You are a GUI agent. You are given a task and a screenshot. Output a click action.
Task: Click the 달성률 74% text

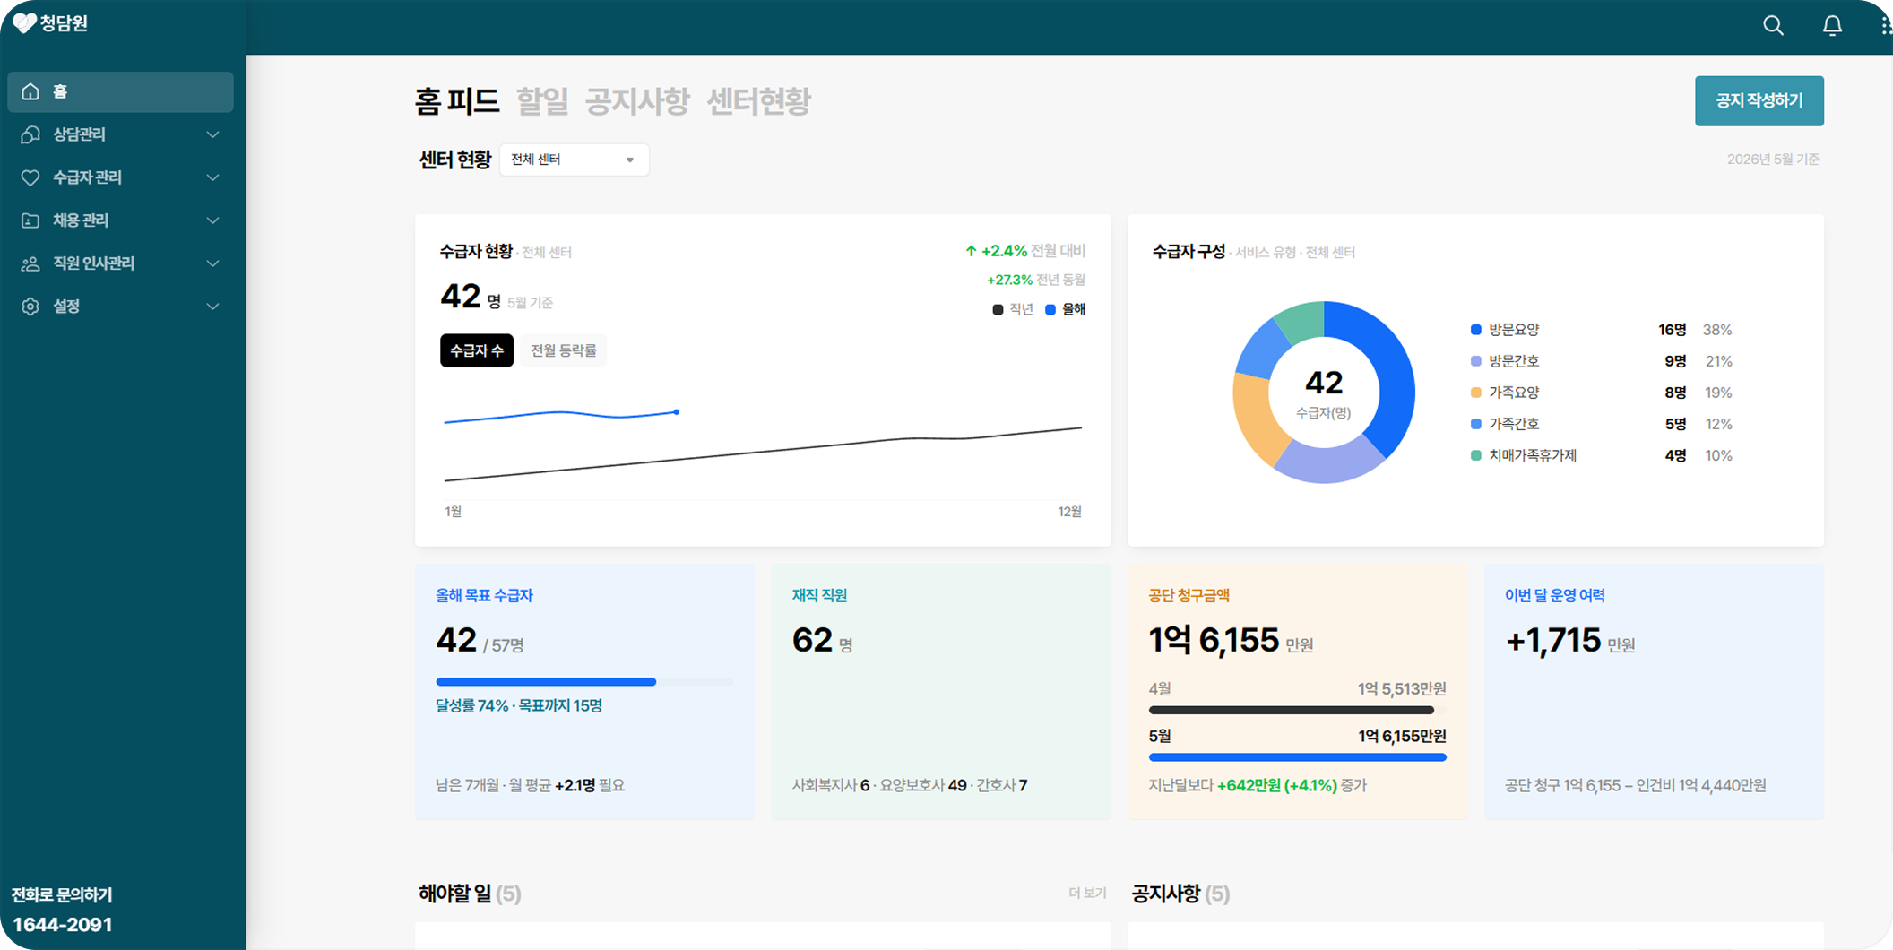click(x=472, y=705)
